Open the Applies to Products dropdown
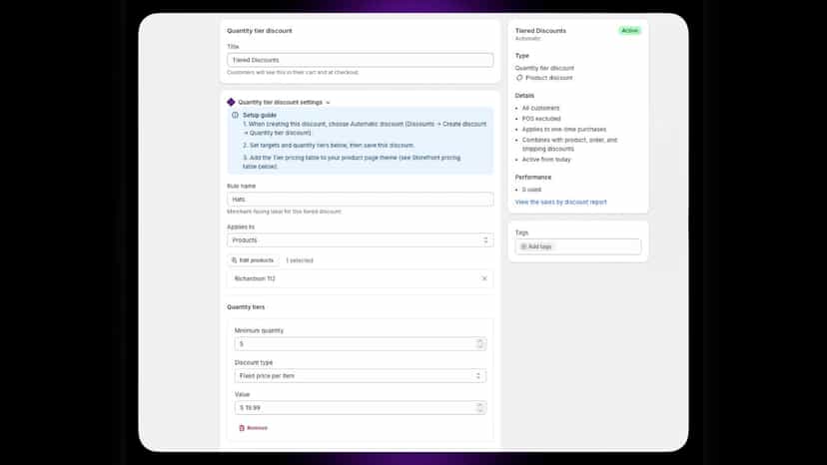The height and width of the screenshot is (465, 827). [361, 239]
